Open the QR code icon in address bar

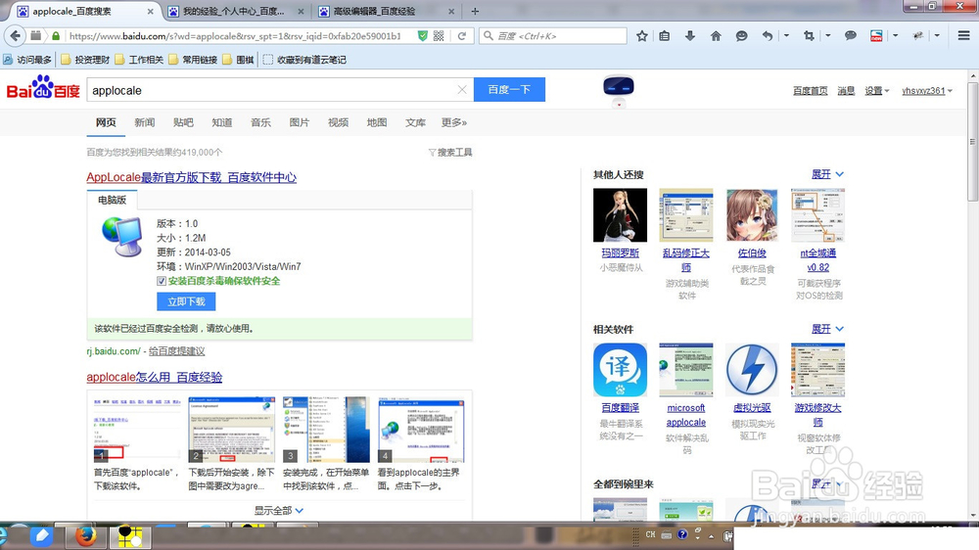[439, 36]
